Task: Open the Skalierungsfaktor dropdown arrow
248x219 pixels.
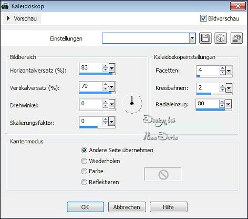Action: [x=111, y=121]
